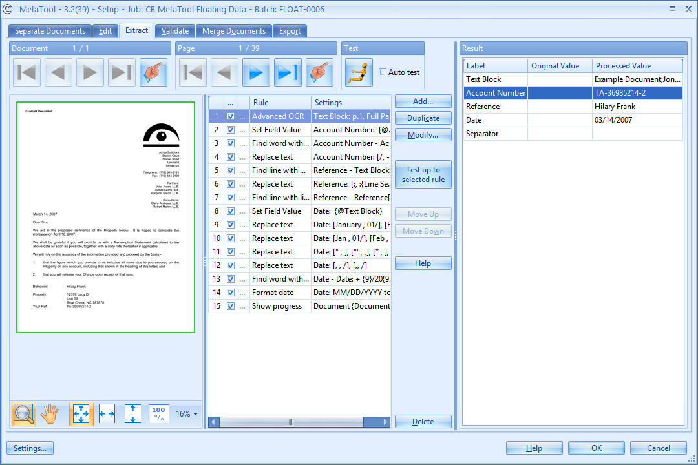This screenshot has width=698, height=465.
Task: Fit page to height
Action: click(132, 414)
